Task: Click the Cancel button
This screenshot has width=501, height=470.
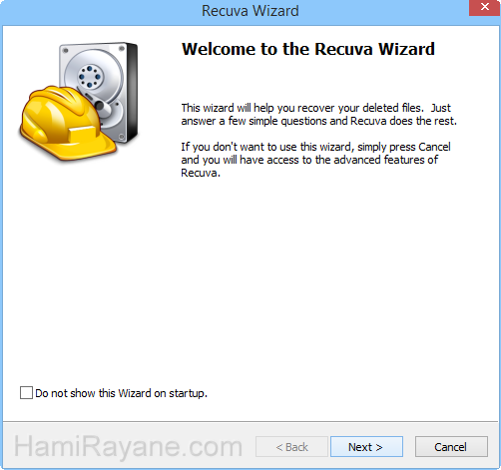Action: (x=451, y=447)
